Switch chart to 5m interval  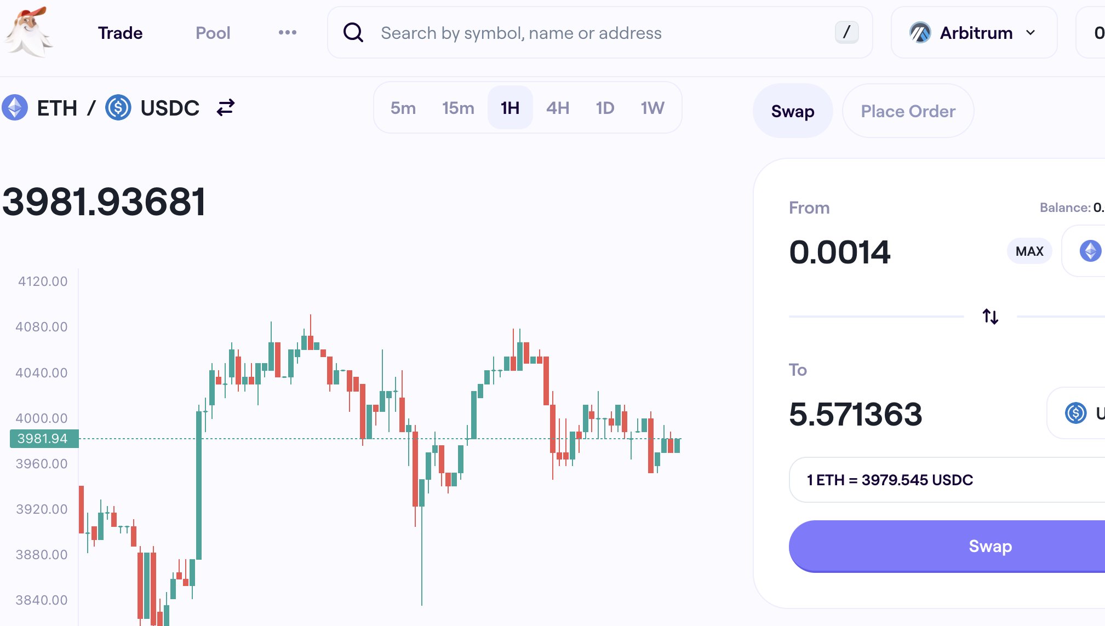[403, 108]
